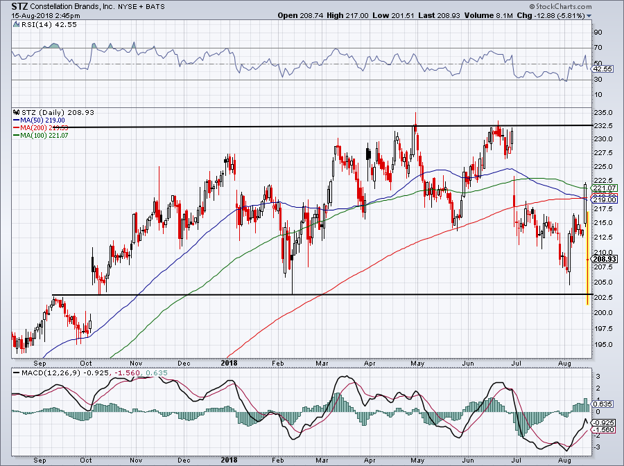624x466 pixels.
Task: Click the 70 level on RSI axis
Action: point(598,48)
